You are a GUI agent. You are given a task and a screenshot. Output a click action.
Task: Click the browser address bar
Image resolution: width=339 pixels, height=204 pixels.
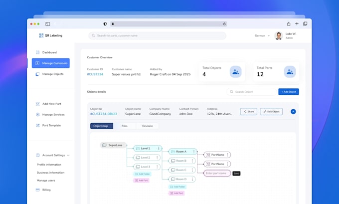coord(169,24)
